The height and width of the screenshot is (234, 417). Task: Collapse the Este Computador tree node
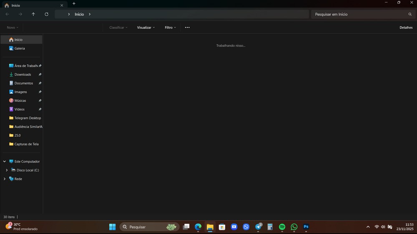coord(5,161)
